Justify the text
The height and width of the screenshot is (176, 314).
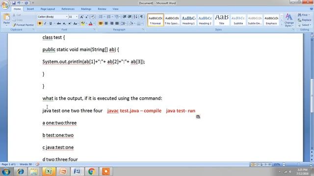pyautogui.click(x=117, y=23)
